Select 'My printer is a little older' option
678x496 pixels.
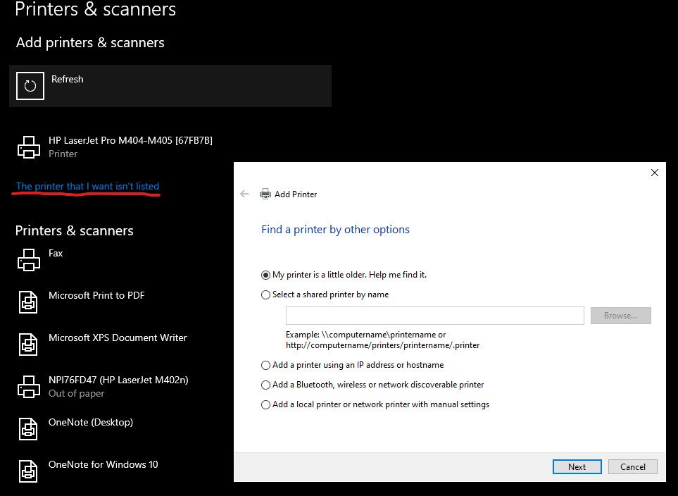[x=265, y=275]
